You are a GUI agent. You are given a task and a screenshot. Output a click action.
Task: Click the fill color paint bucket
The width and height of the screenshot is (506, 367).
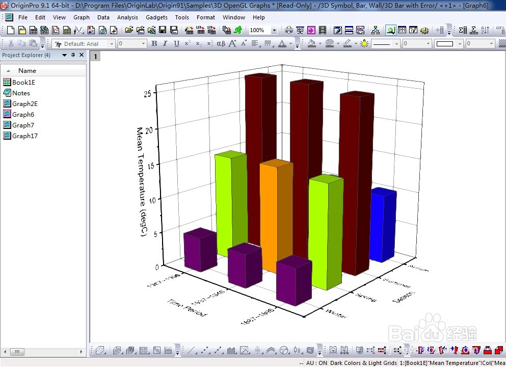click(x=312, y=43)
